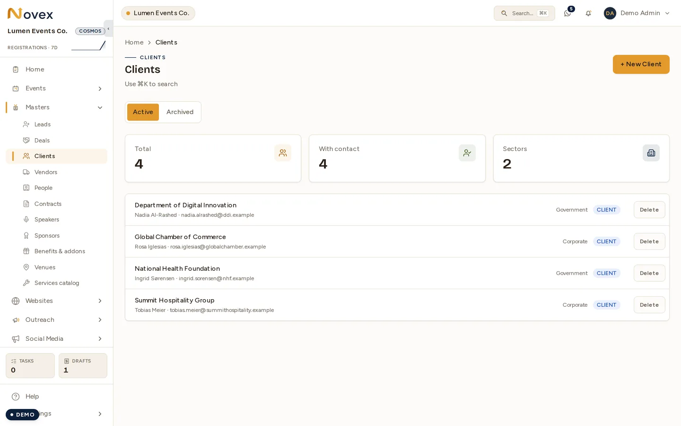Collapse the Masters menu section
The width and height of the screenshot is (681, 426).
click(57, 107)
